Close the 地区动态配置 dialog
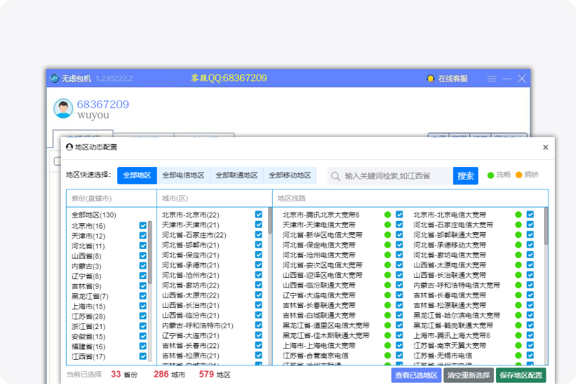 545,147
